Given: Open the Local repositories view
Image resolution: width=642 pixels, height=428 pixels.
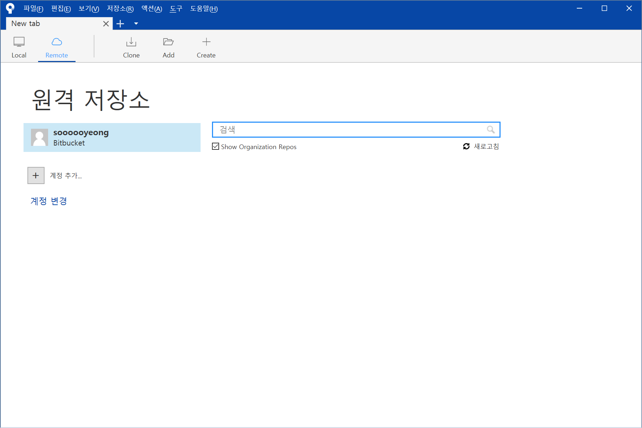Looking at the screenshot, I should click(x=19, y=47).
